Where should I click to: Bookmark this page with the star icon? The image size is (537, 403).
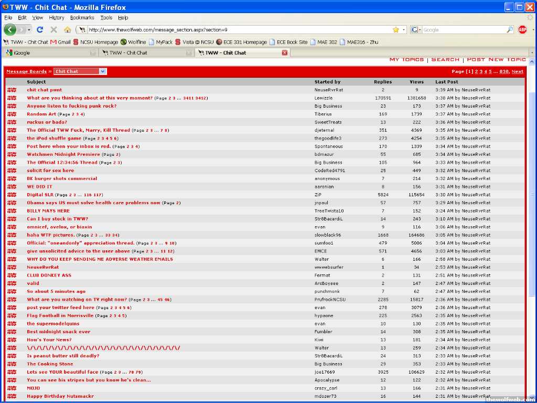point(396,30)
